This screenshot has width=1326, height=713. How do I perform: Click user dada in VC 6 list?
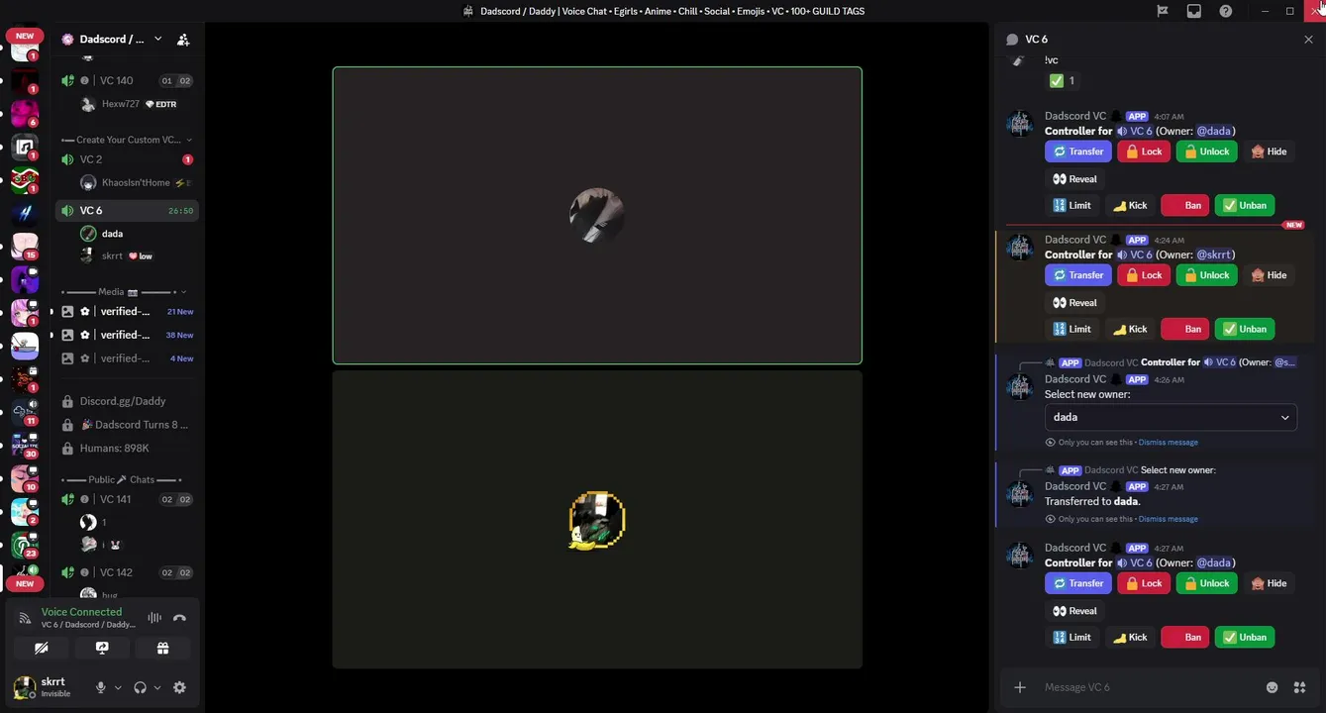(137, 234)
